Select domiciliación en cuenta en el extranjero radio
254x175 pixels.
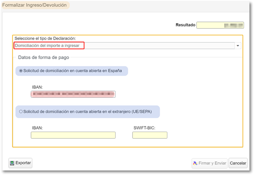pyautogui.click(x=21, y=111)
